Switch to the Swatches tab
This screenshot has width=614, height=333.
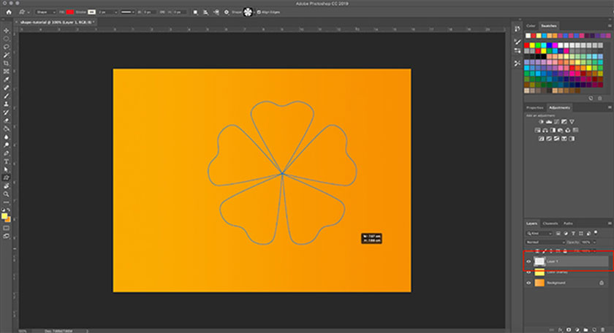point(549,26)
